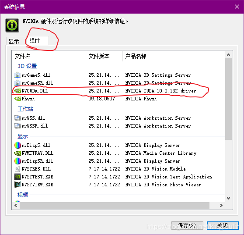Click PhysX version 09.18.0907
This screenshot has width=244, height=235.
(101, 99)
